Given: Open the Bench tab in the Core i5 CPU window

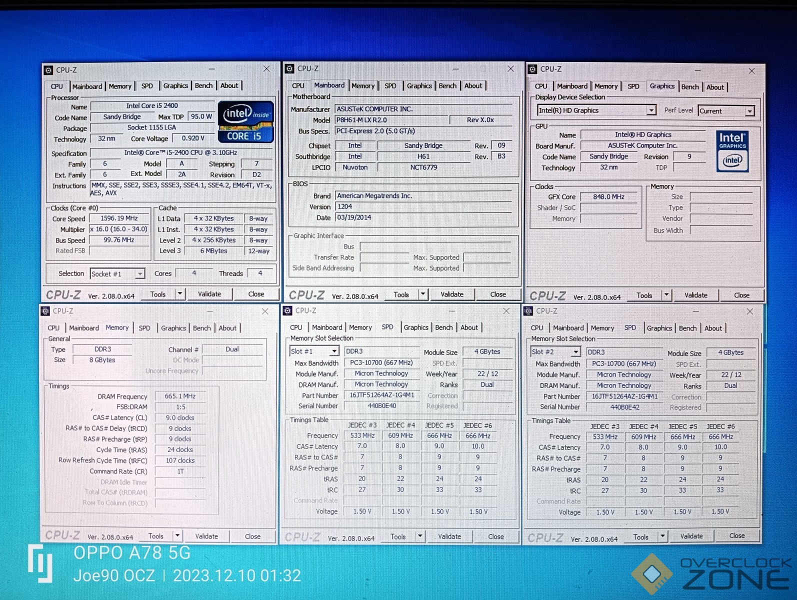Looking at the screenshot, I should [x=203, y=86].
